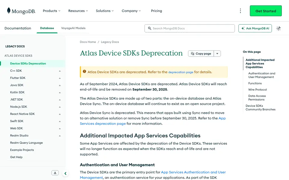Collapse the sidebar with the chevron button

[65, 173]
